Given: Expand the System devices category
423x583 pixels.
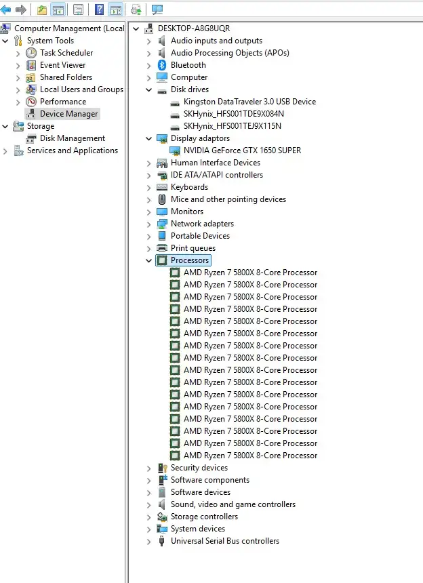Looking at the screenshot, I should pyautogui.click(x=148, y=529).
